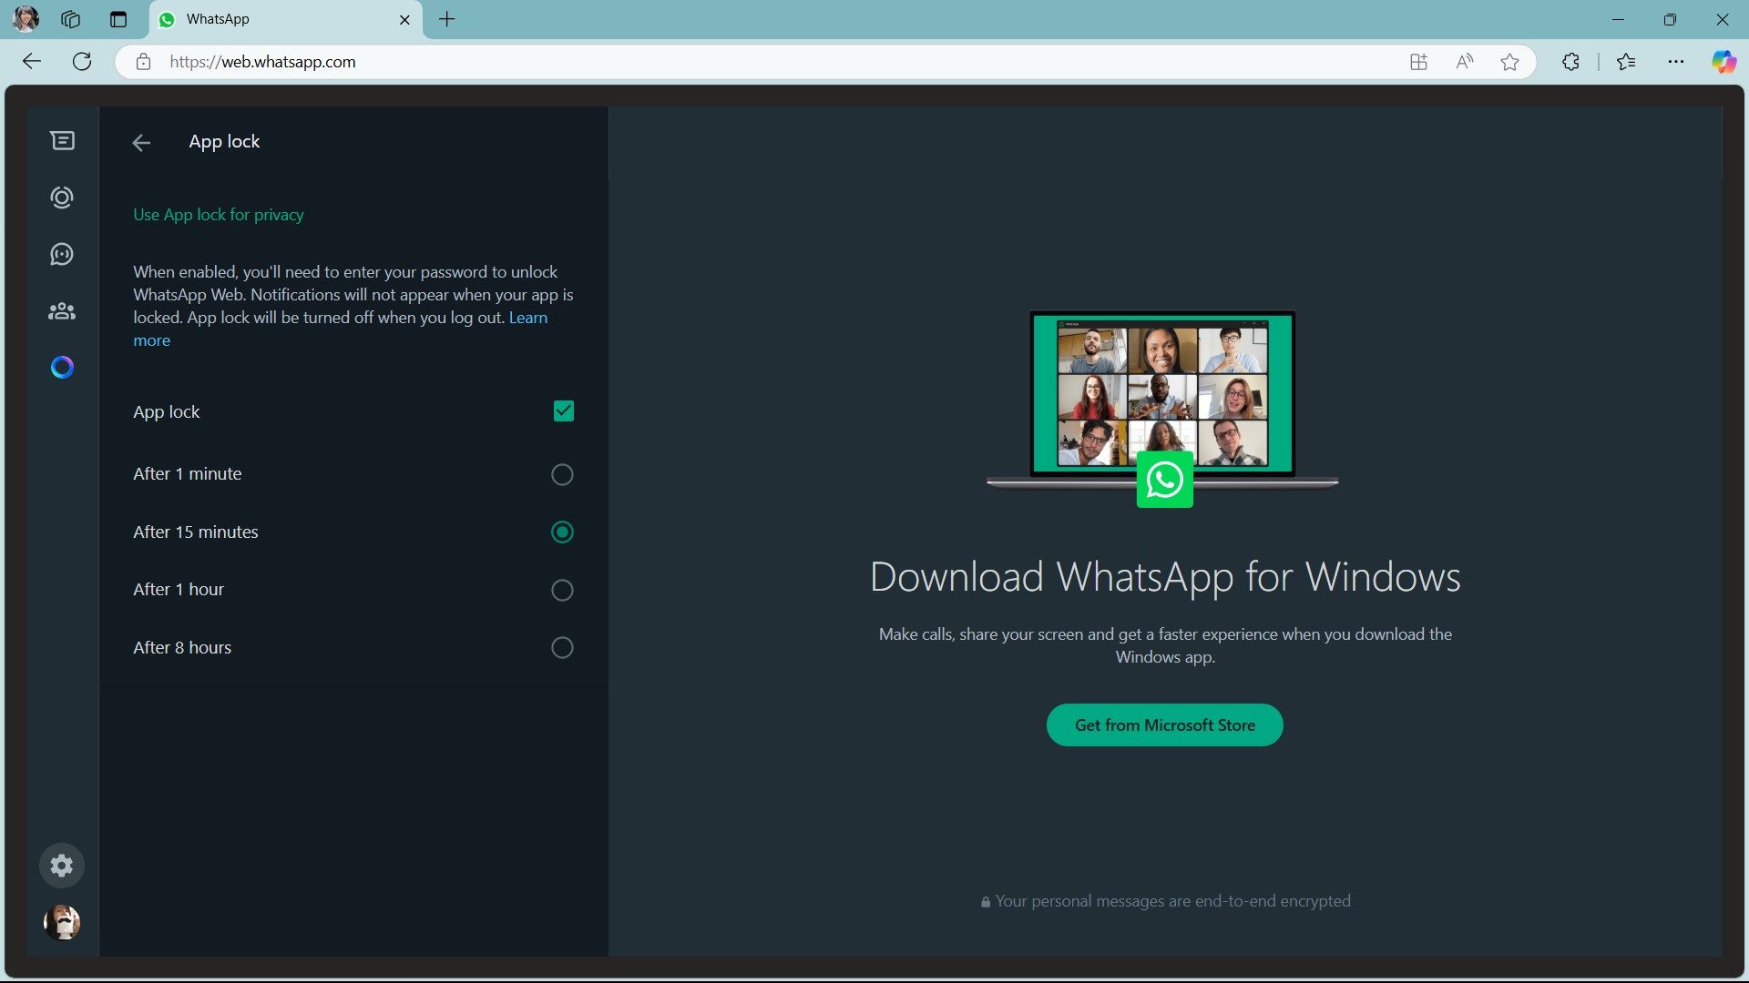Click the App lock panel title

pos(224,142)
